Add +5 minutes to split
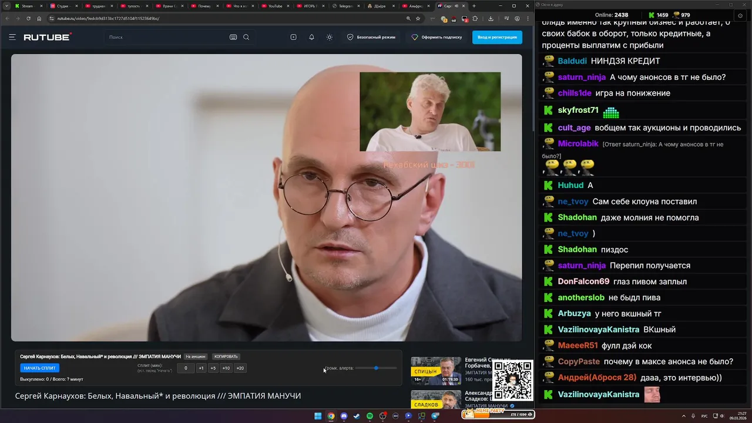This screenshot has height=423, width=752. (x=213, y=368)
